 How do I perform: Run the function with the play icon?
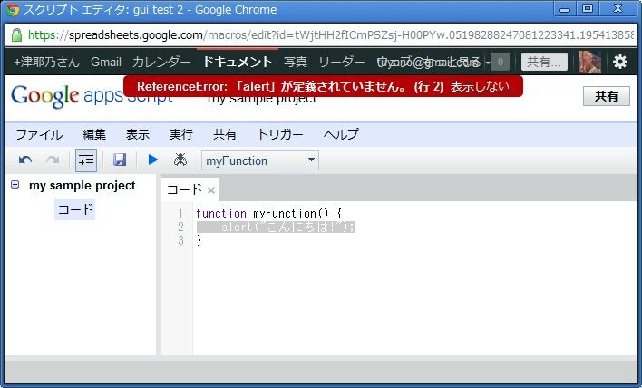pyautogui.click(x=152, y=160)
